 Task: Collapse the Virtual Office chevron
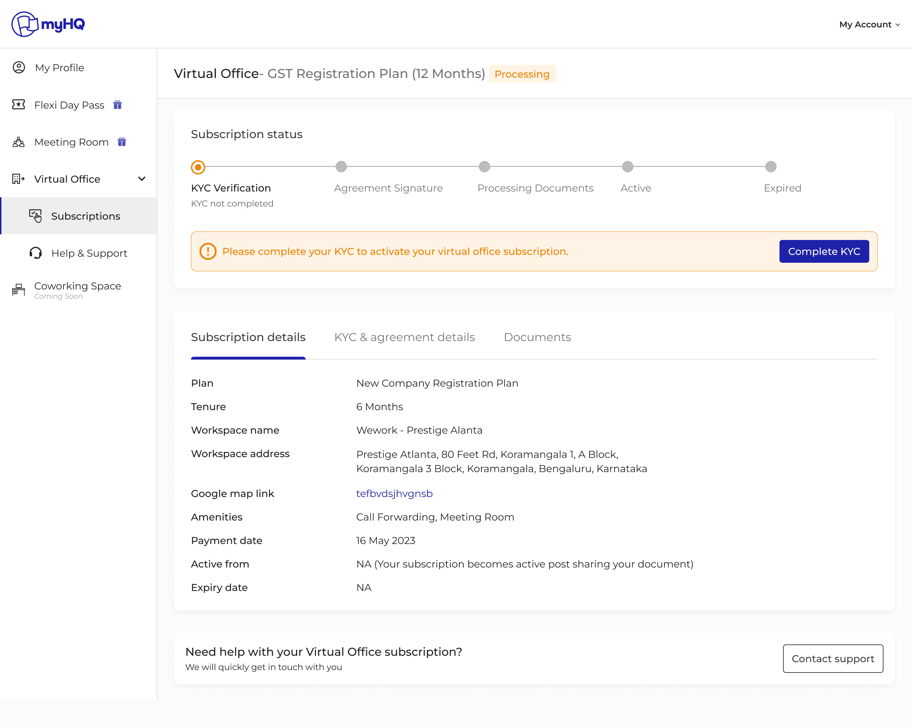coord(142,179)
